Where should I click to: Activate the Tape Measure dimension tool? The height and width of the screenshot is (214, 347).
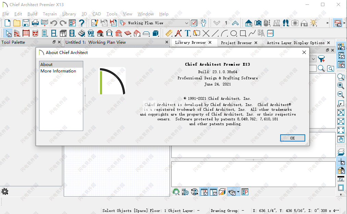coord(169,34)
